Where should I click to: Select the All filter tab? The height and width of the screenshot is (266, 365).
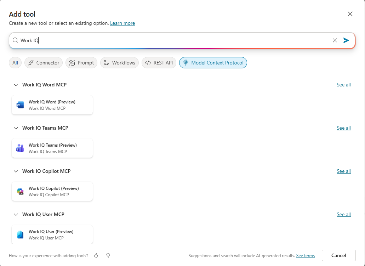(x=15, y=63)
